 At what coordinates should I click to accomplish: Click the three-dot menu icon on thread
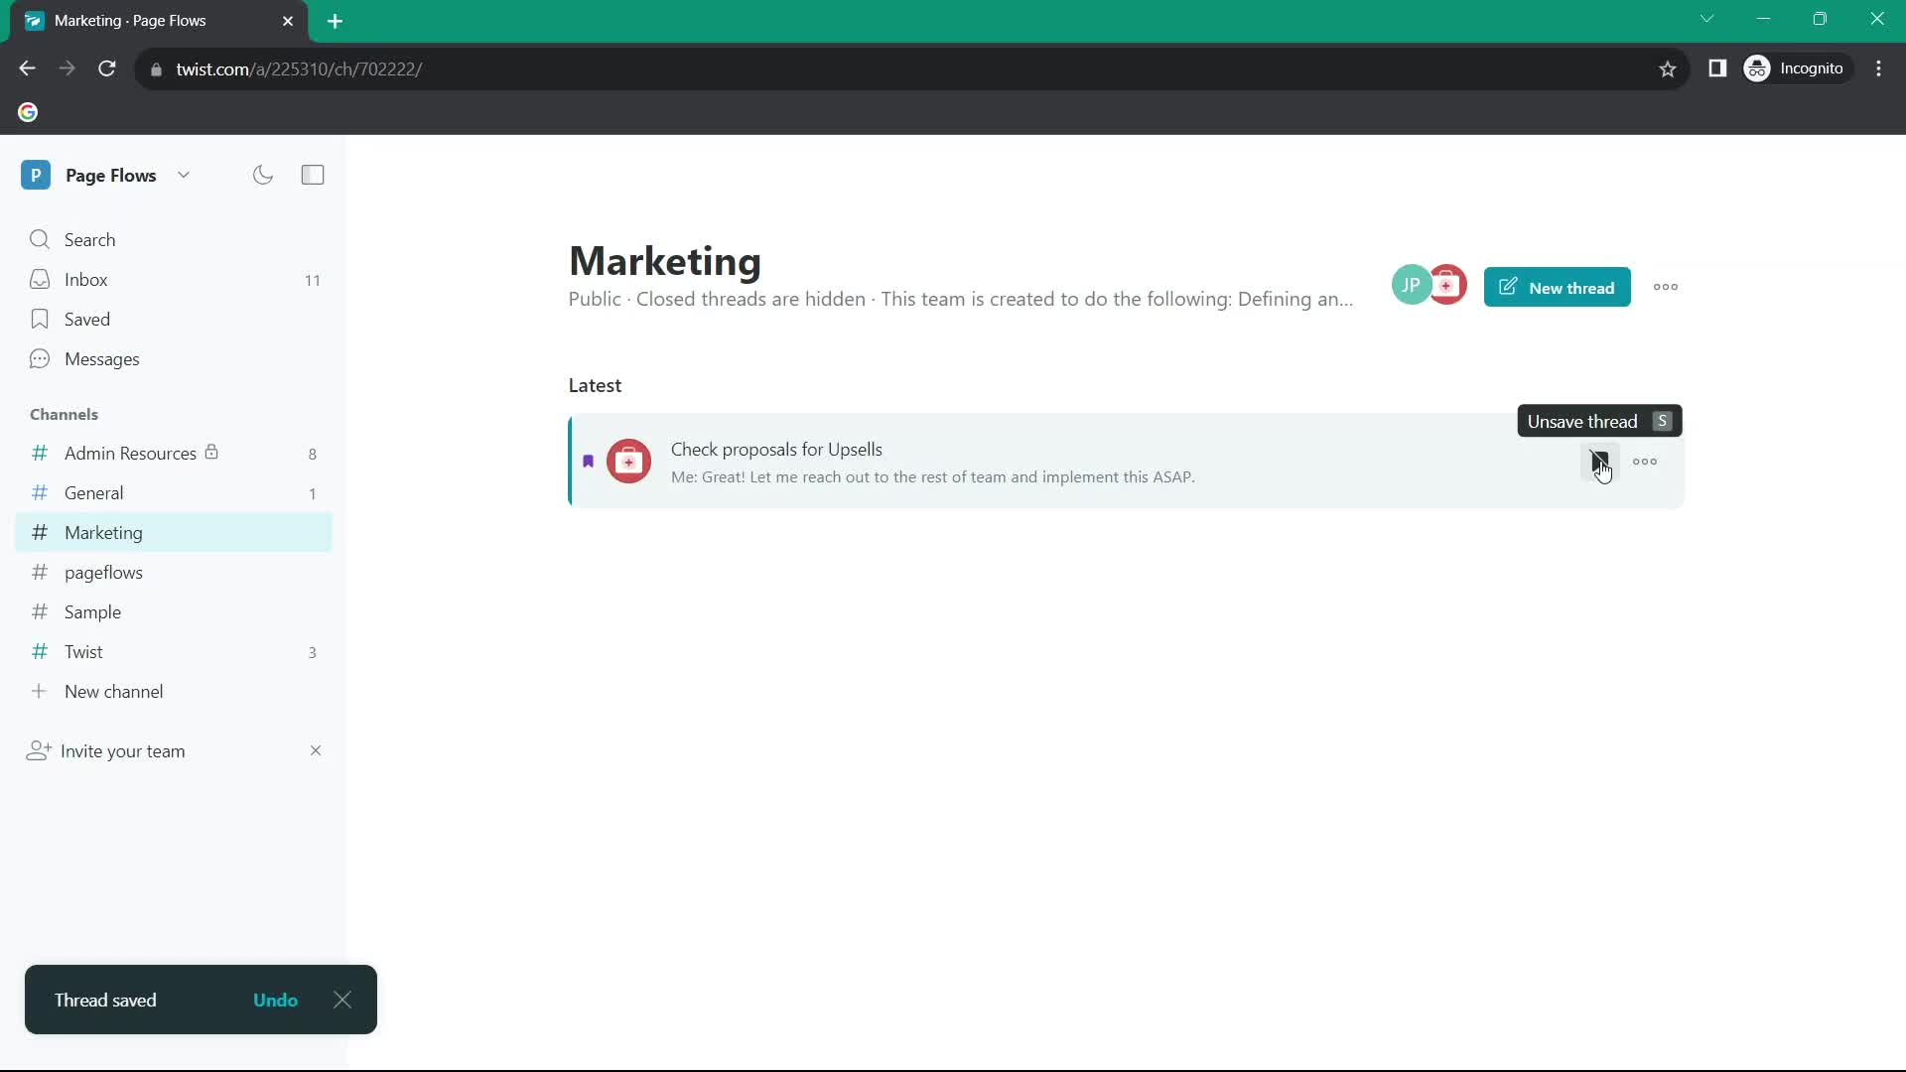[1646, 461]
